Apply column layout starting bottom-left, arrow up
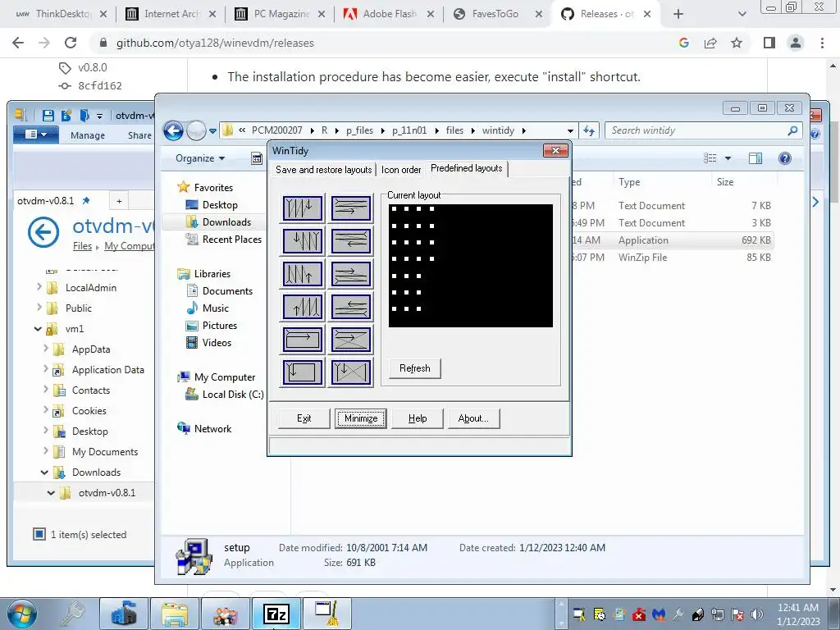The image size is (840, 630). 303,274
